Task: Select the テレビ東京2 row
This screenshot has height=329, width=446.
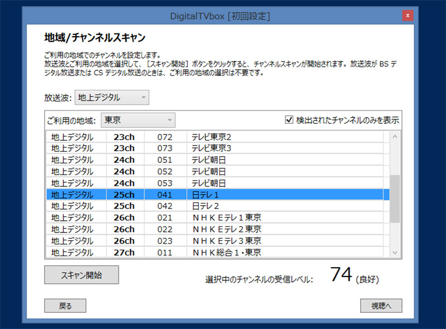Action: tap(217, 137)
